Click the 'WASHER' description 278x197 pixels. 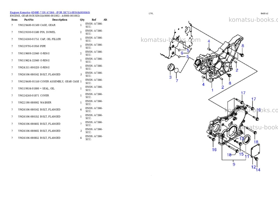pos(46,103)
